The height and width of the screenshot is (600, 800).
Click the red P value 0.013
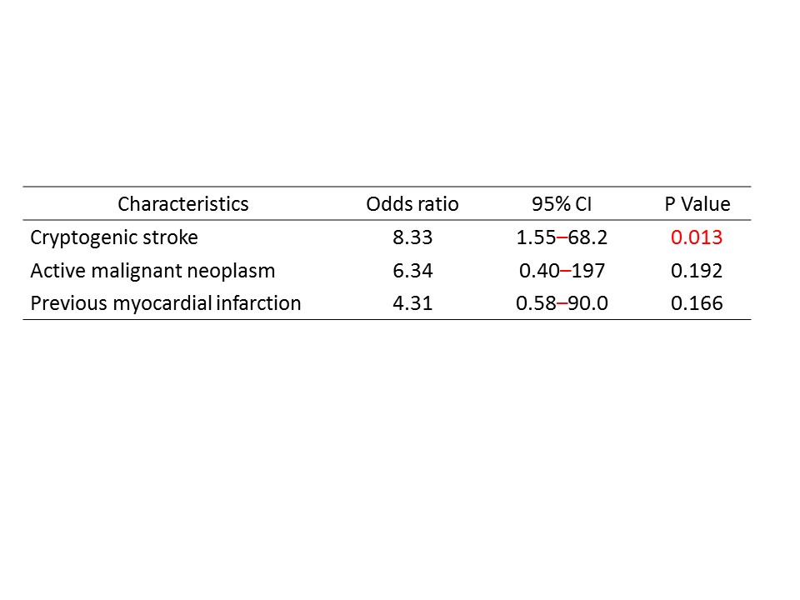pos(697,237)
